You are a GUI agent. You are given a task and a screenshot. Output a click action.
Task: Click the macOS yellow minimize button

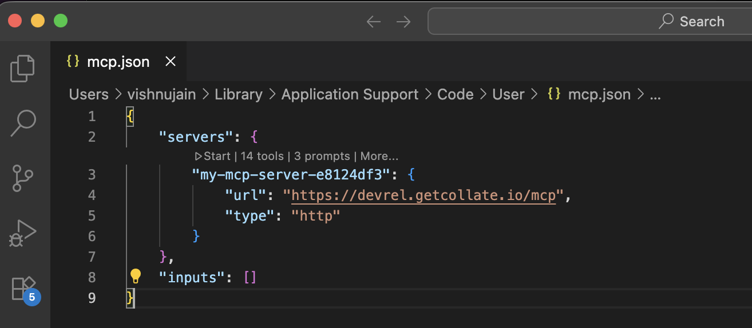pyautogui.click(x=38, y=21)
